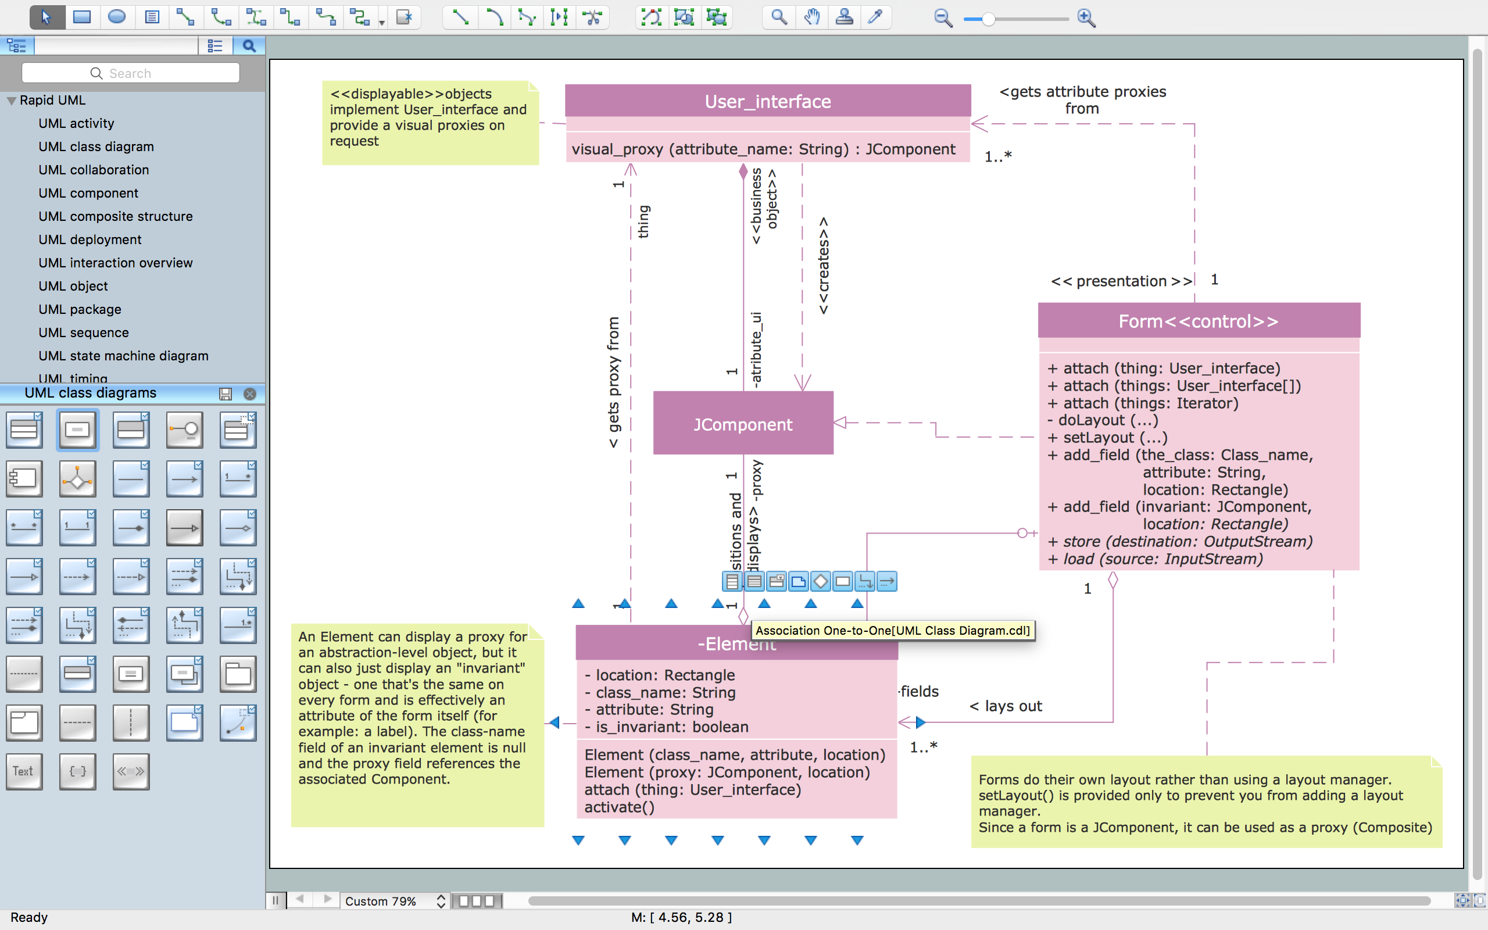
Task: Expand UML class diagram in sidebar
Action: [96, 146]
